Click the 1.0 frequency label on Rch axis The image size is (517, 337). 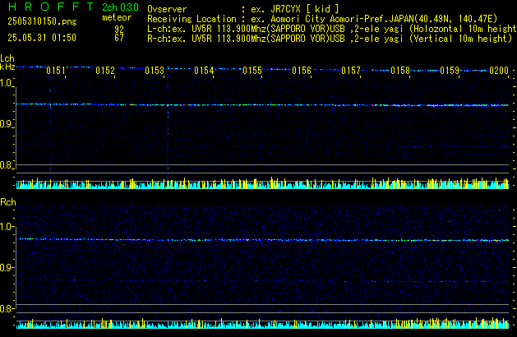pyautogui.click(x=6, y=227)
